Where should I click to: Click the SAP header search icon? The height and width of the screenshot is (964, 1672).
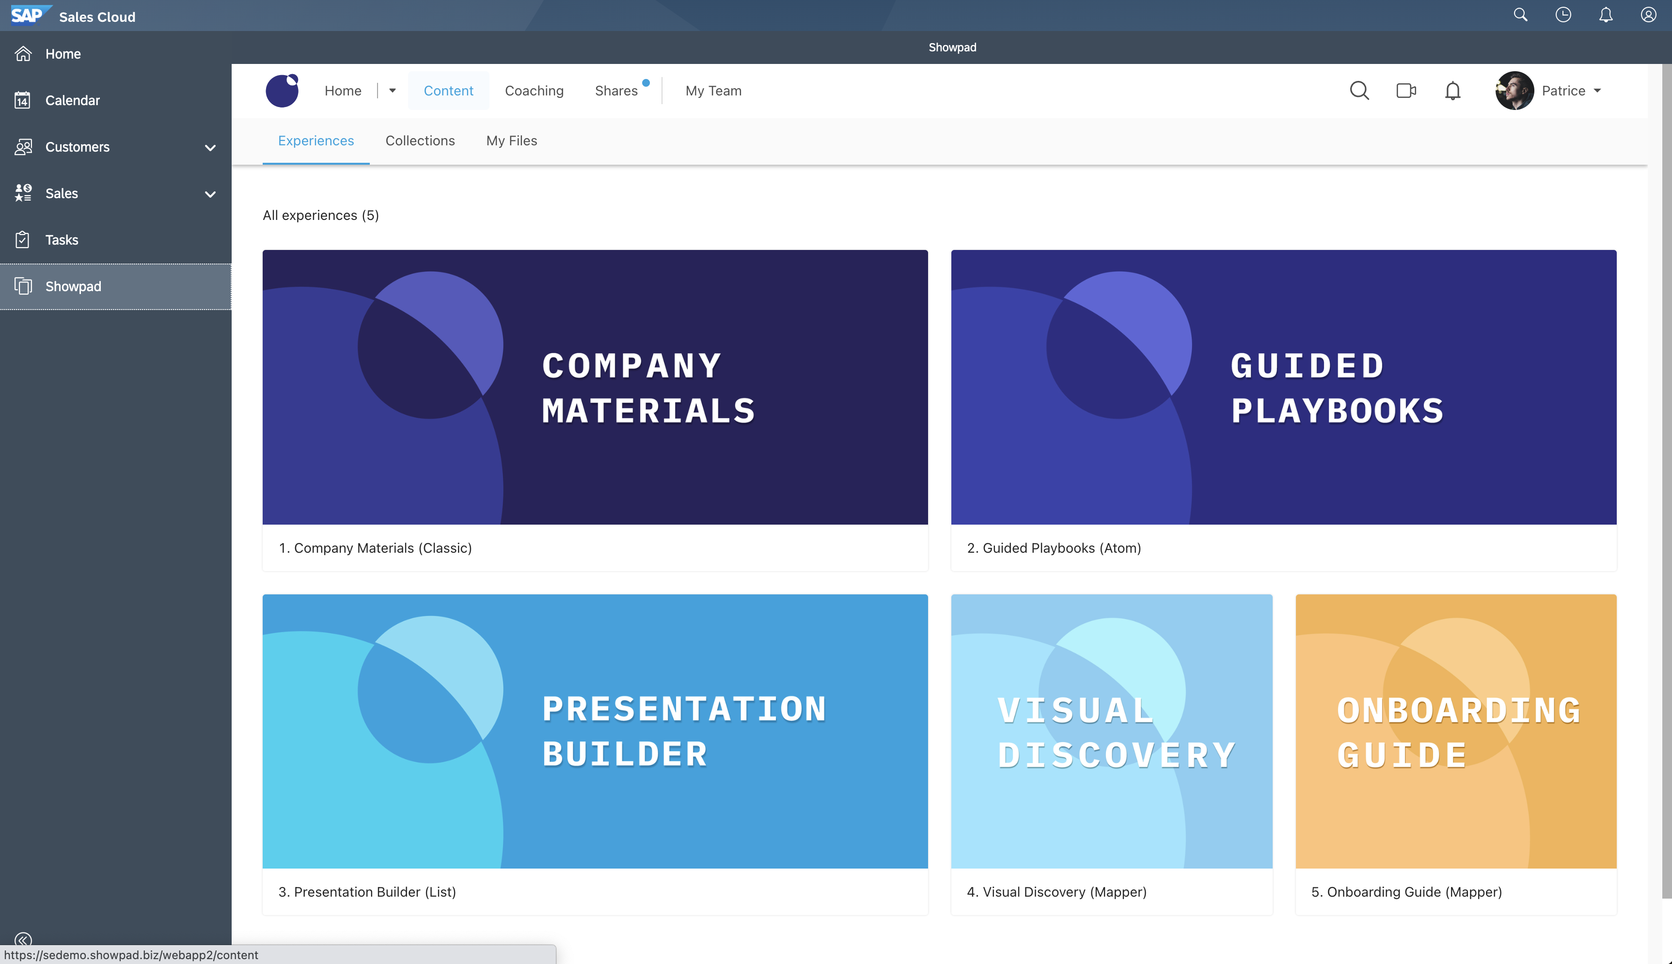(x=1520, y=15)
